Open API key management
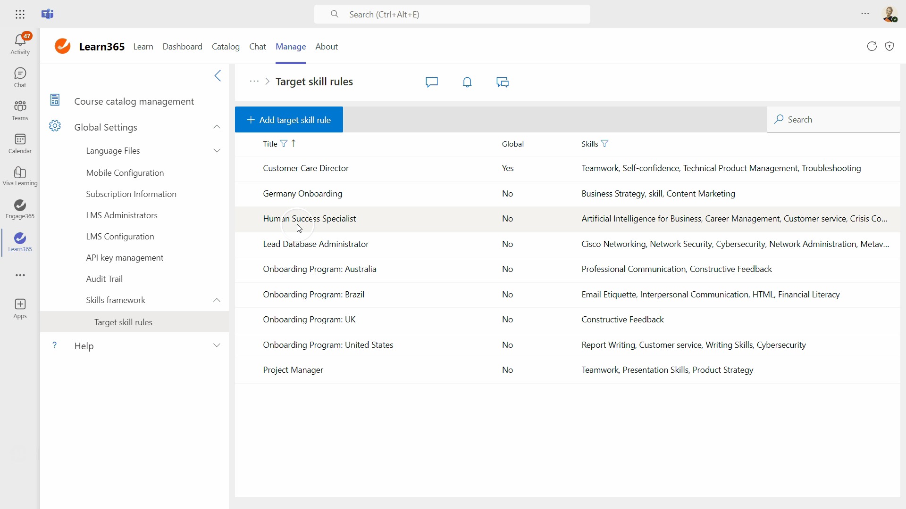Screen dimensions: 906x509 point(125,258)
